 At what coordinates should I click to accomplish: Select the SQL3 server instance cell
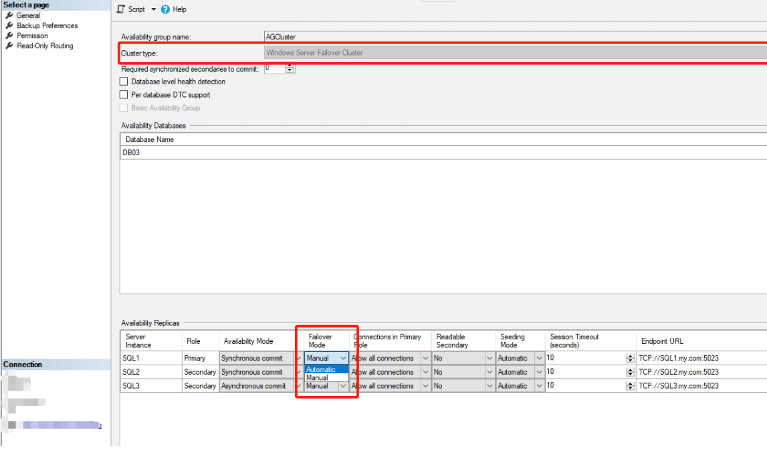[151, 386]
